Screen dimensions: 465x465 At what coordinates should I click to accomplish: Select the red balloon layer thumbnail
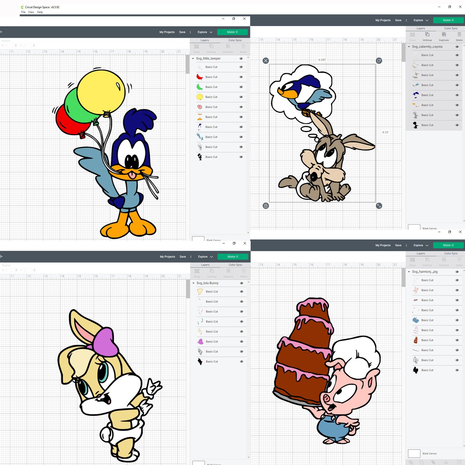pos(200,77)
